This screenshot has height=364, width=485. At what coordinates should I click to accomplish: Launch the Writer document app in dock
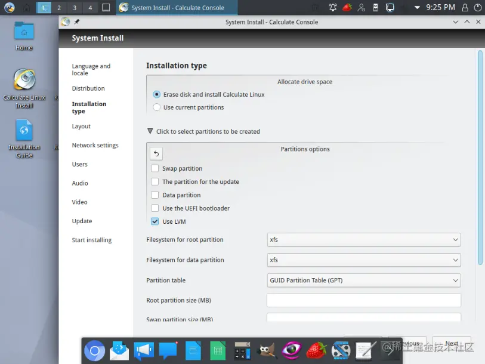click(193, 351)
